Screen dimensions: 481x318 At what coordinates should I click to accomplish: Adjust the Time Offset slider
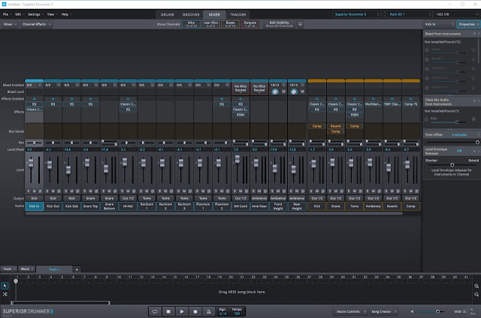452,142
